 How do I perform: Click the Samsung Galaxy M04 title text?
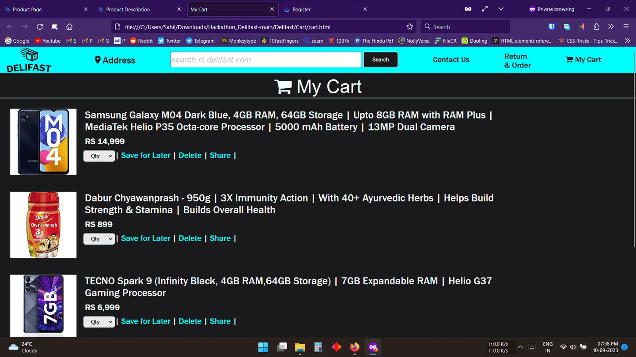coord(288,121)
